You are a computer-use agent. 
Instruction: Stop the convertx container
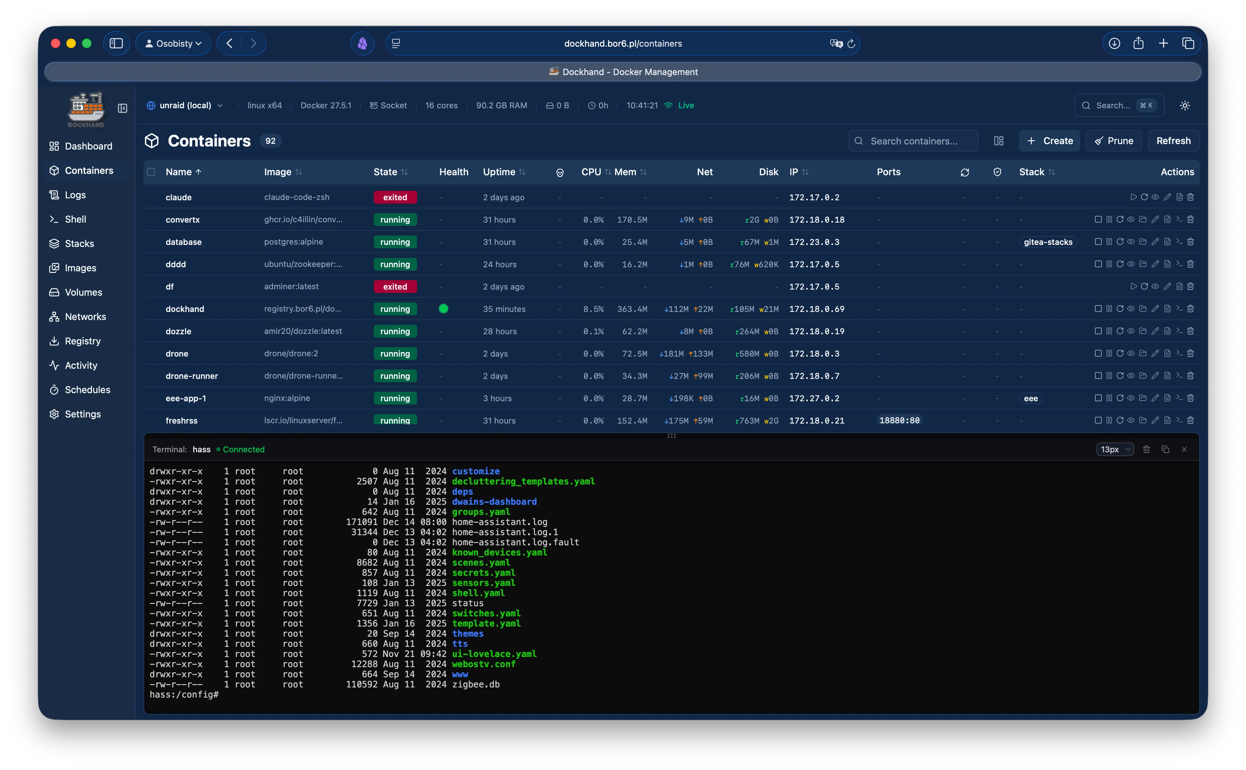pyautogui.click(x=1099, y=220)
